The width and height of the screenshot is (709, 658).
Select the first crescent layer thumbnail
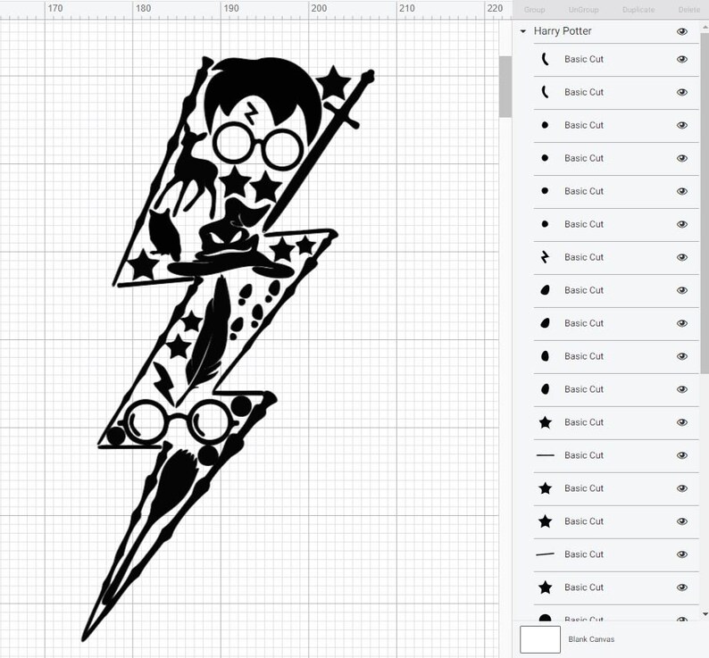point(546,59)
